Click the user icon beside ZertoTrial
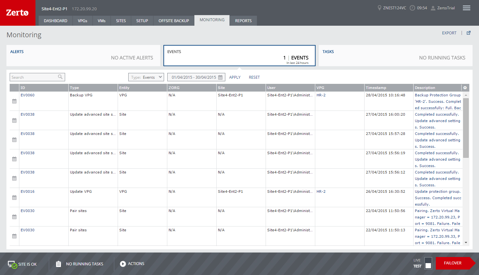Screen dimensions: 479x275 coord(433,8)
